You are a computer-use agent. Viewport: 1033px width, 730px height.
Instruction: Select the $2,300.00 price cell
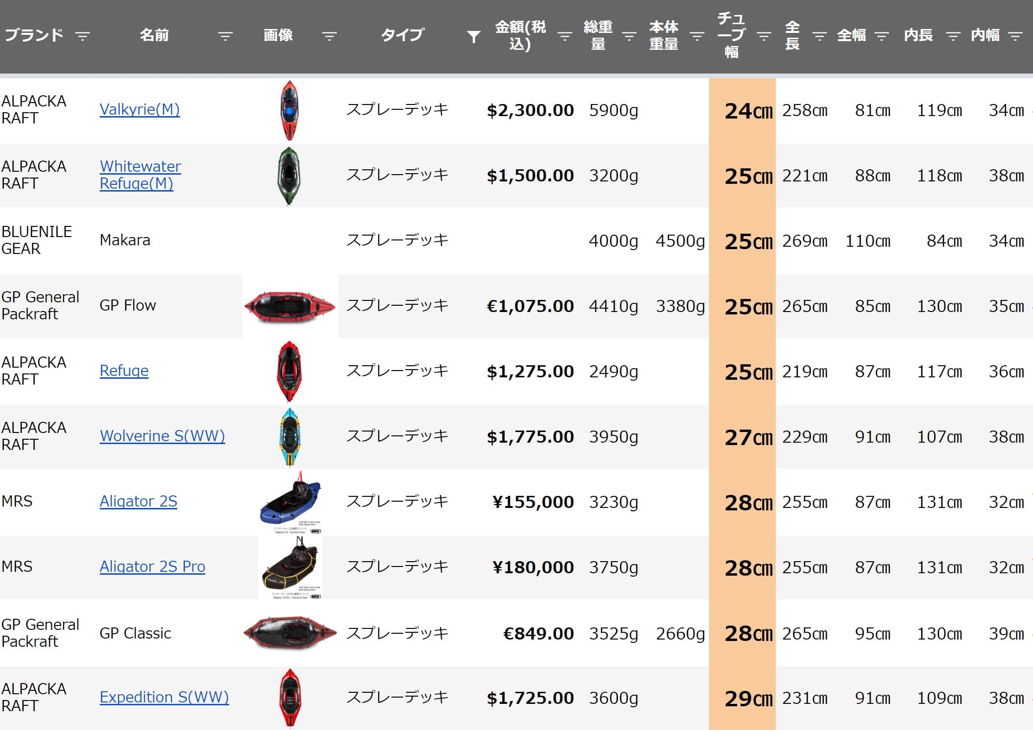(530, 110)
